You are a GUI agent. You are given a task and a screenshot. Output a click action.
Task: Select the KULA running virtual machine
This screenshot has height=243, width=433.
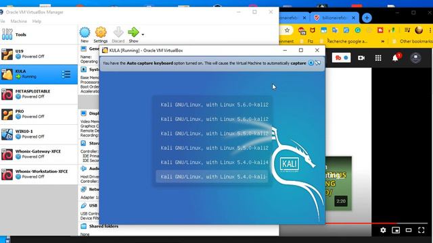click(x=39, y=74)
